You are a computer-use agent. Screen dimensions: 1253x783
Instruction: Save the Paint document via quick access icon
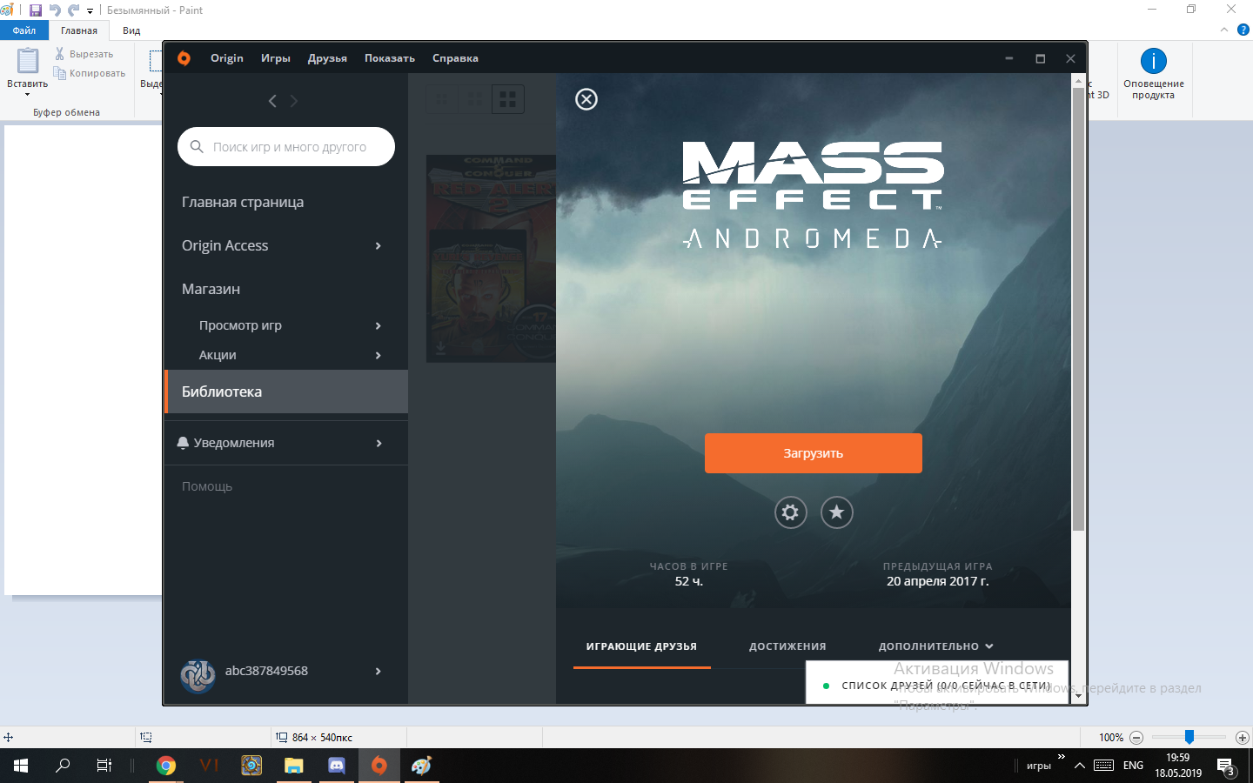tap(36, 10)
